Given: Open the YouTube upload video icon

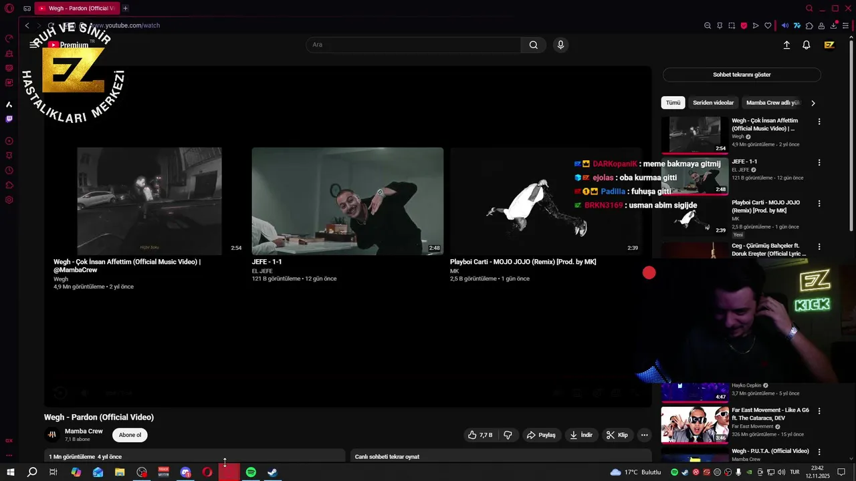Looking at the screenshot, I should click(x=786, y=45).
